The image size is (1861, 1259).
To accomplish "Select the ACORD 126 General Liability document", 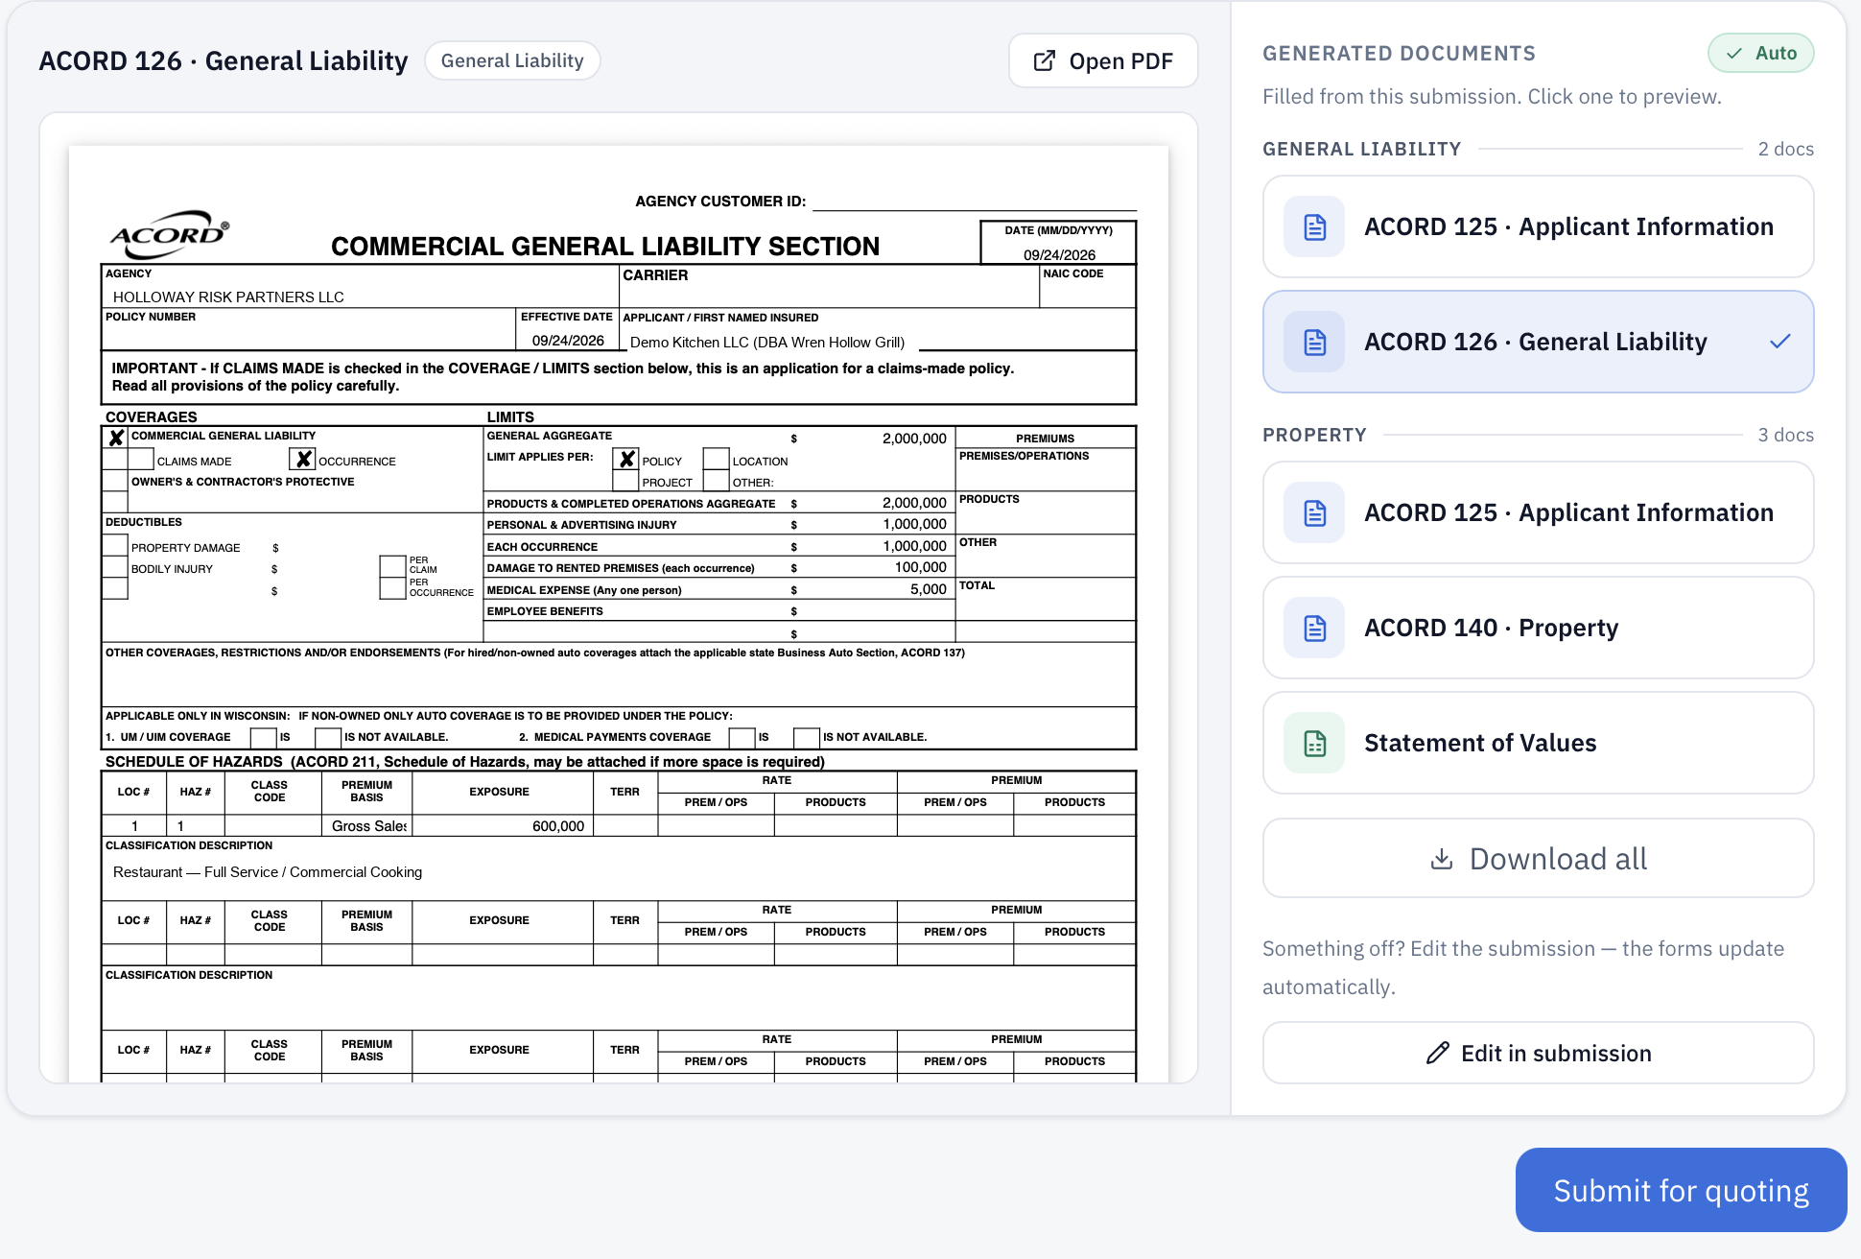I will (x=1538, y=343).
